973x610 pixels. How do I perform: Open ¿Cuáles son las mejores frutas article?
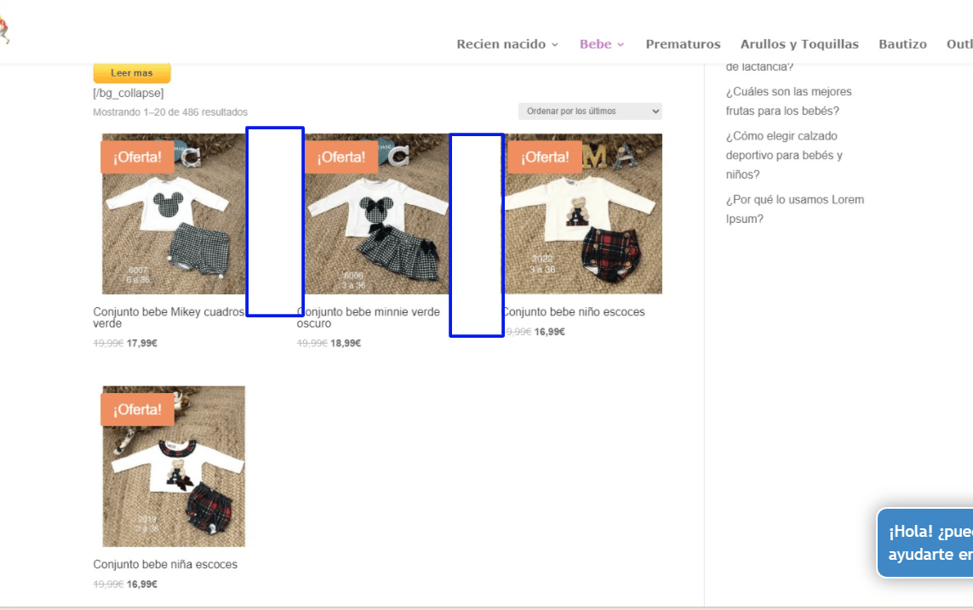[x=789, y=101]
